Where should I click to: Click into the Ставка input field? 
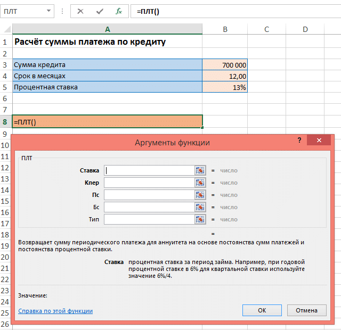click(148, 170)
